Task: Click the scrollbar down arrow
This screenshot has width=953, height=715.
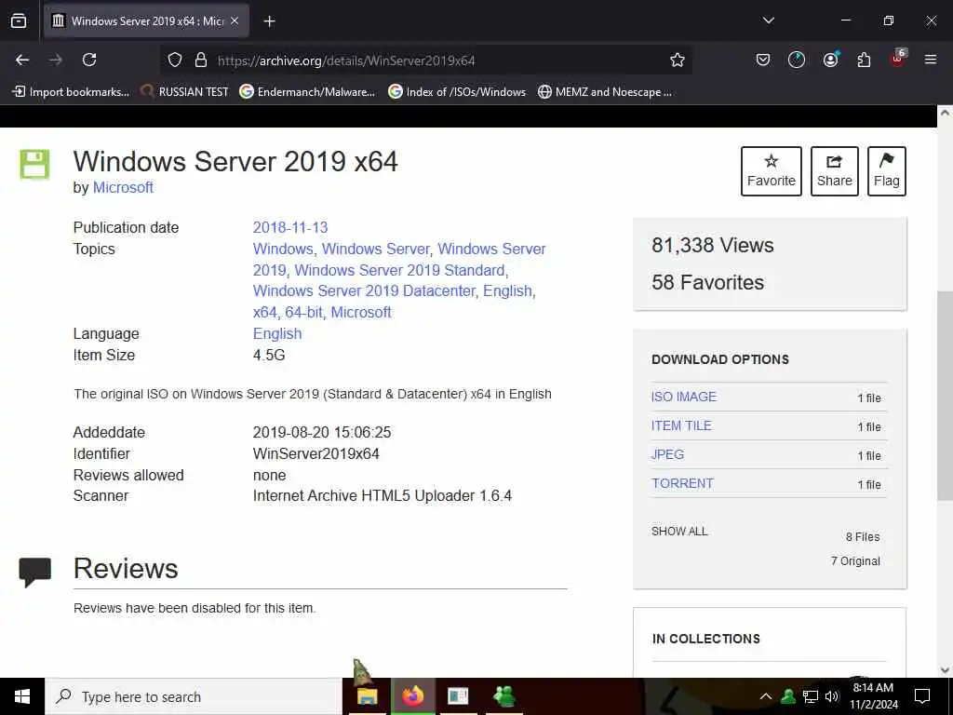Action: [x=945, y=670]
